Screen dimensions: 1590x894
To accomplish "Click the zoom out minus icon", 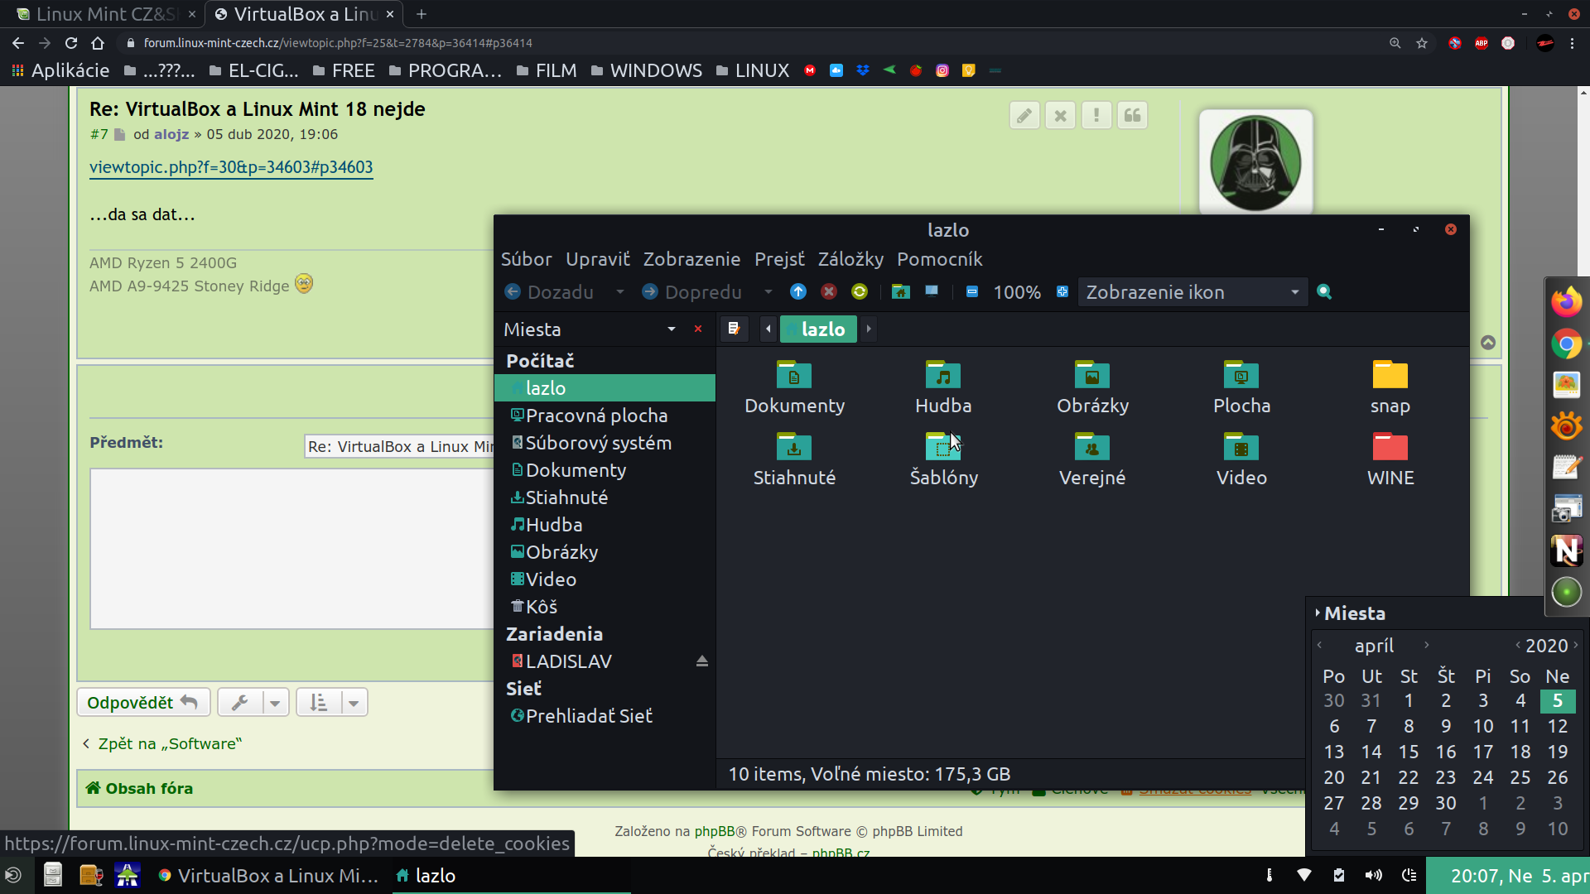I will (x=972, y=291).
